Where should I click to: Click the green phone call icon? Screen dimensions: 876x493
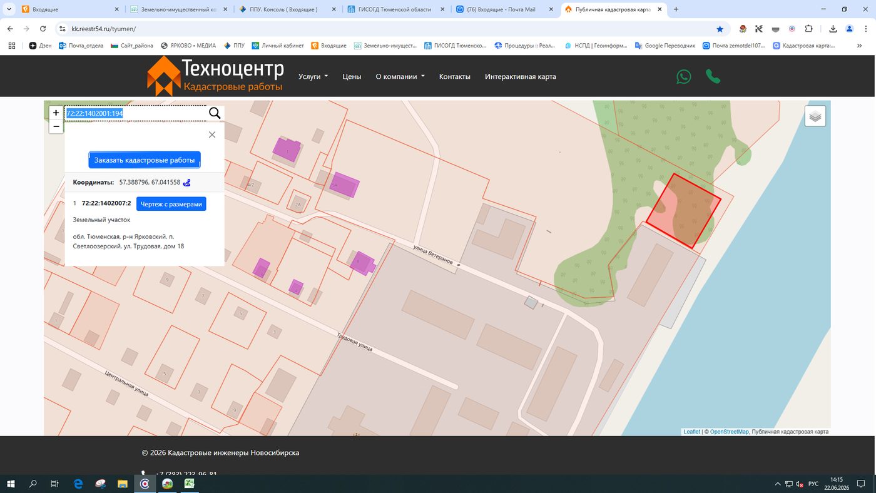tap(713, 76)
